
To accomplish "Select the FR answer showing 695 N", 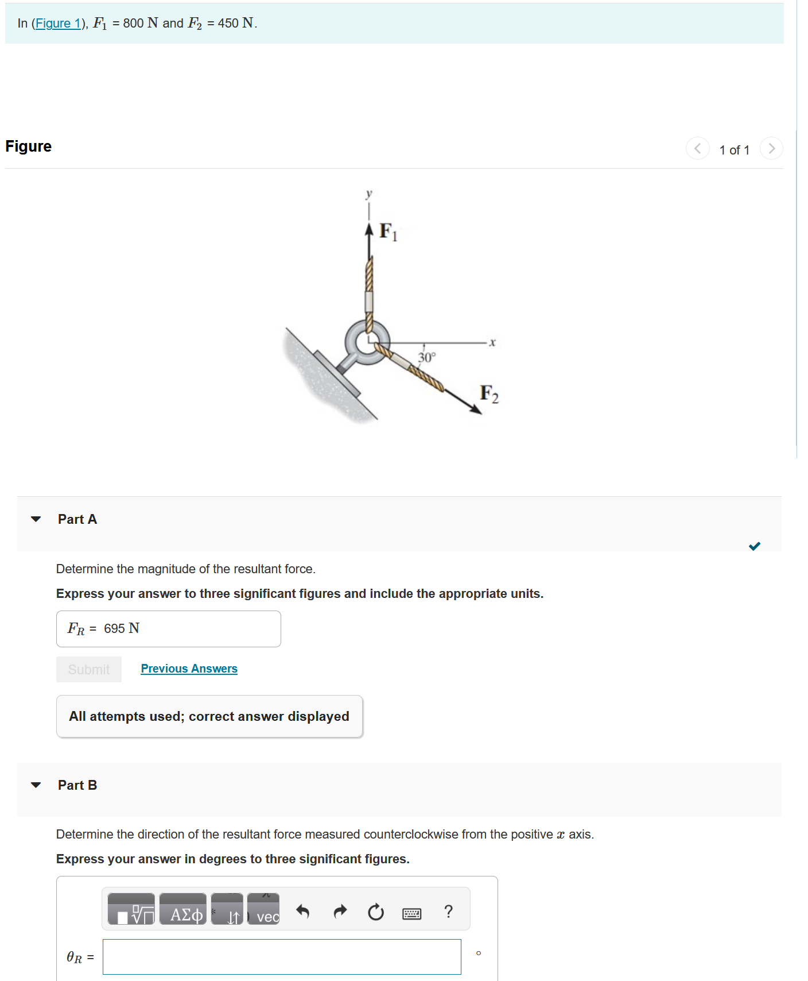I will (168, 628).
